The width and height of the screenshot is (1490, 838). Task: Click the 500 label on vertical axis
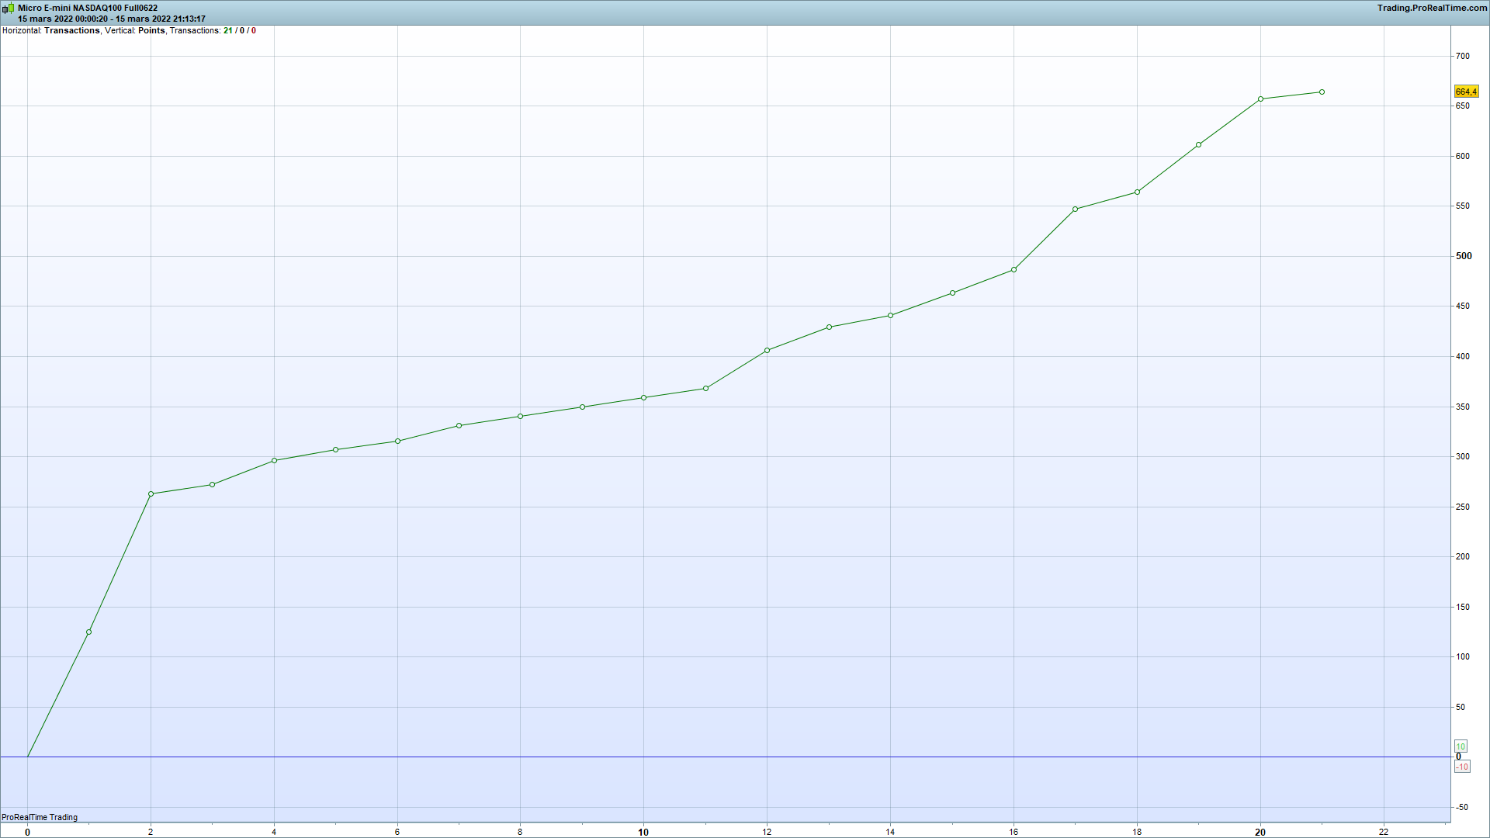coord(1464,256)
